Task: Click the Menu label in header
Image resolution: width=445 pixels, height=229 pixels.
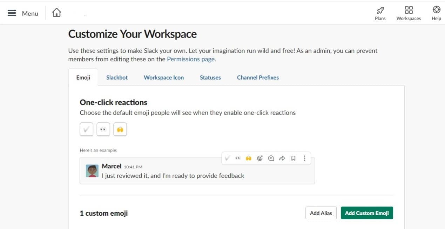Action: (30, 13)
